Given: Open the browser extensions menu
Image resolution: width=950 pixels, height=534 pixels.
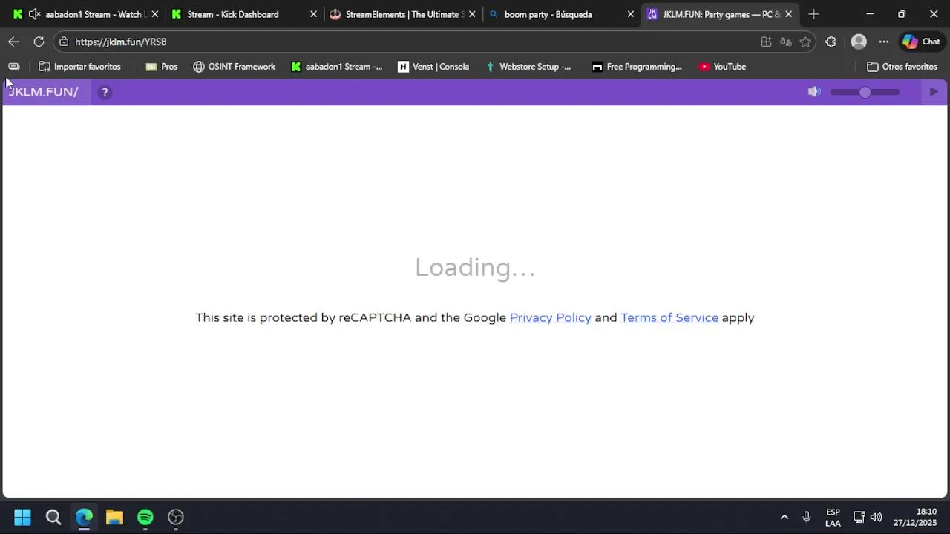Looking at the screenshot, I should tap(831, 42).
